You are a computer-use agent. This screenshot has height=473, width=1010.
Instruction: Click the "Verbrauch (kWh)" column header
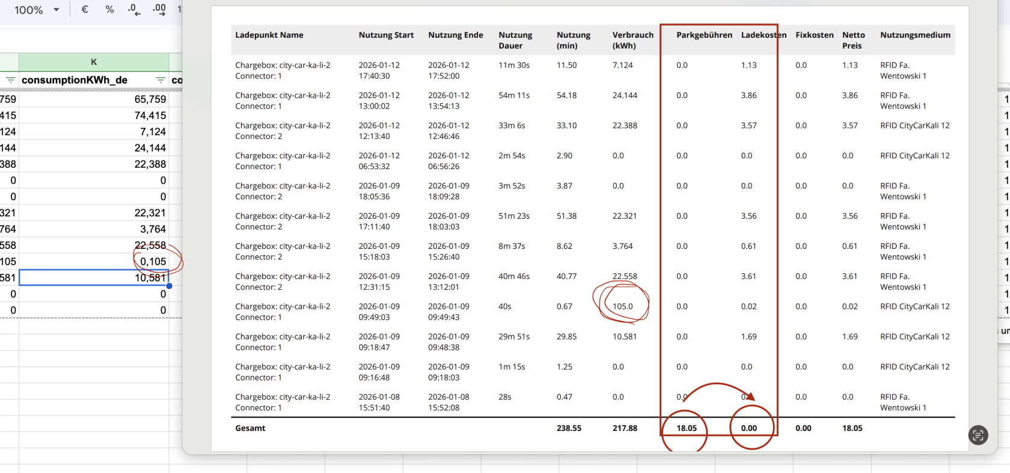[x=632, y=40]
